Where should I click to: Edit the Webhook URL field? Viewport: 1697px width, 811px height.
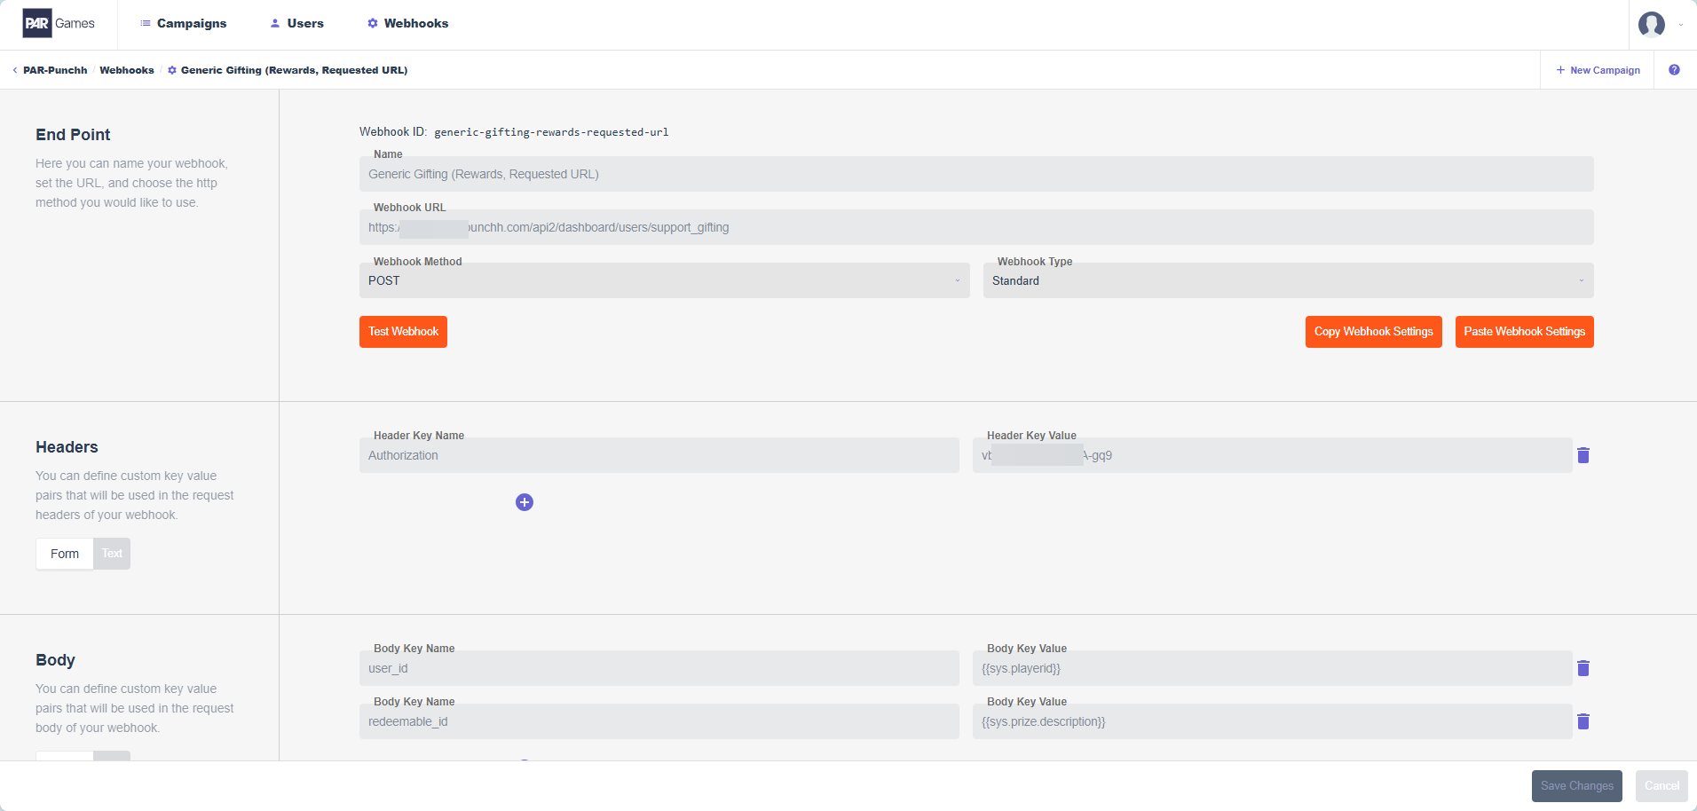point(976,227)
